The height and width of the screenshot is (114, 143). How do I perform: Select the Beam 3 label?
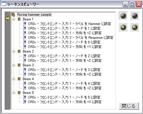click(28, 65)
